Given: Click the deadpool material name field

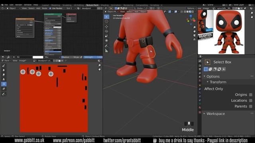Looking at the screenshot, I should pyautogui.click(x=89, y=8).
